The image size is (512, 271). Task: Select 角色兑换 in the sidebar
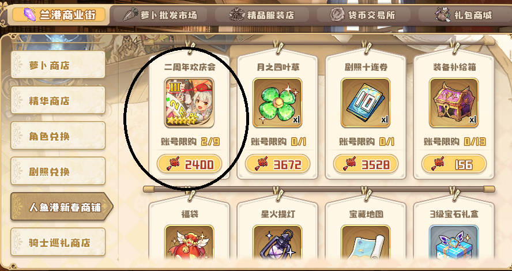(58, 135)
